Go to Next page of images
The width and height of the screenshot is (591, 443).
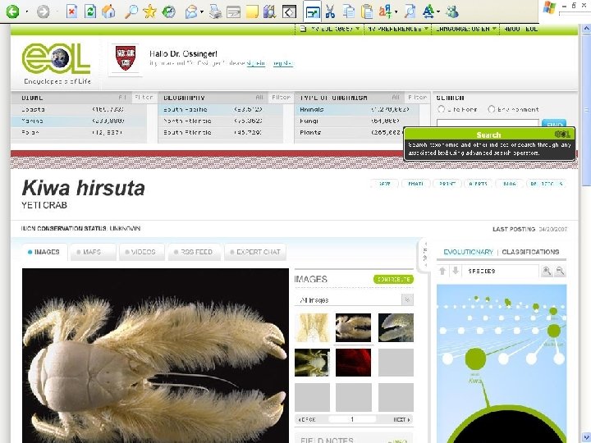401,419
